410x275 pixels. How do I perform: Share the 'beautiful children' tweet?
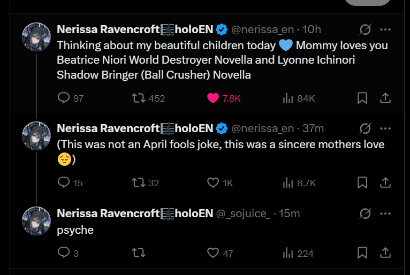tap(385, 98)
